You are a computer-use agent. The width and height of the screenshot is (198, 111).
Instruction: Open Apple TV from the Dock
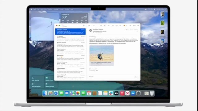point(116,93)
